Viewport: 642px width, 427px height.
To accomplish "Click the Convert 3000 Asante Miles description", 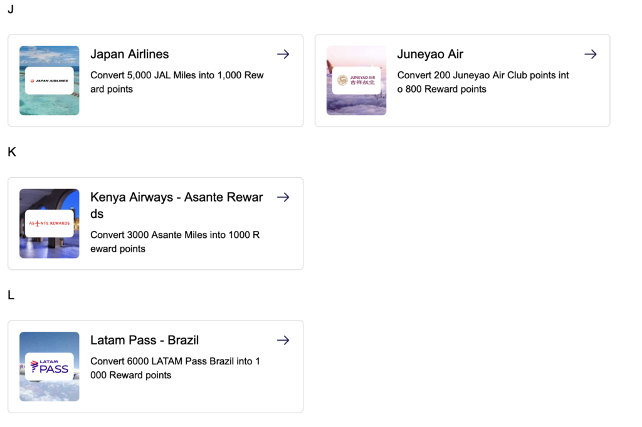I will (x=175, y=242).
